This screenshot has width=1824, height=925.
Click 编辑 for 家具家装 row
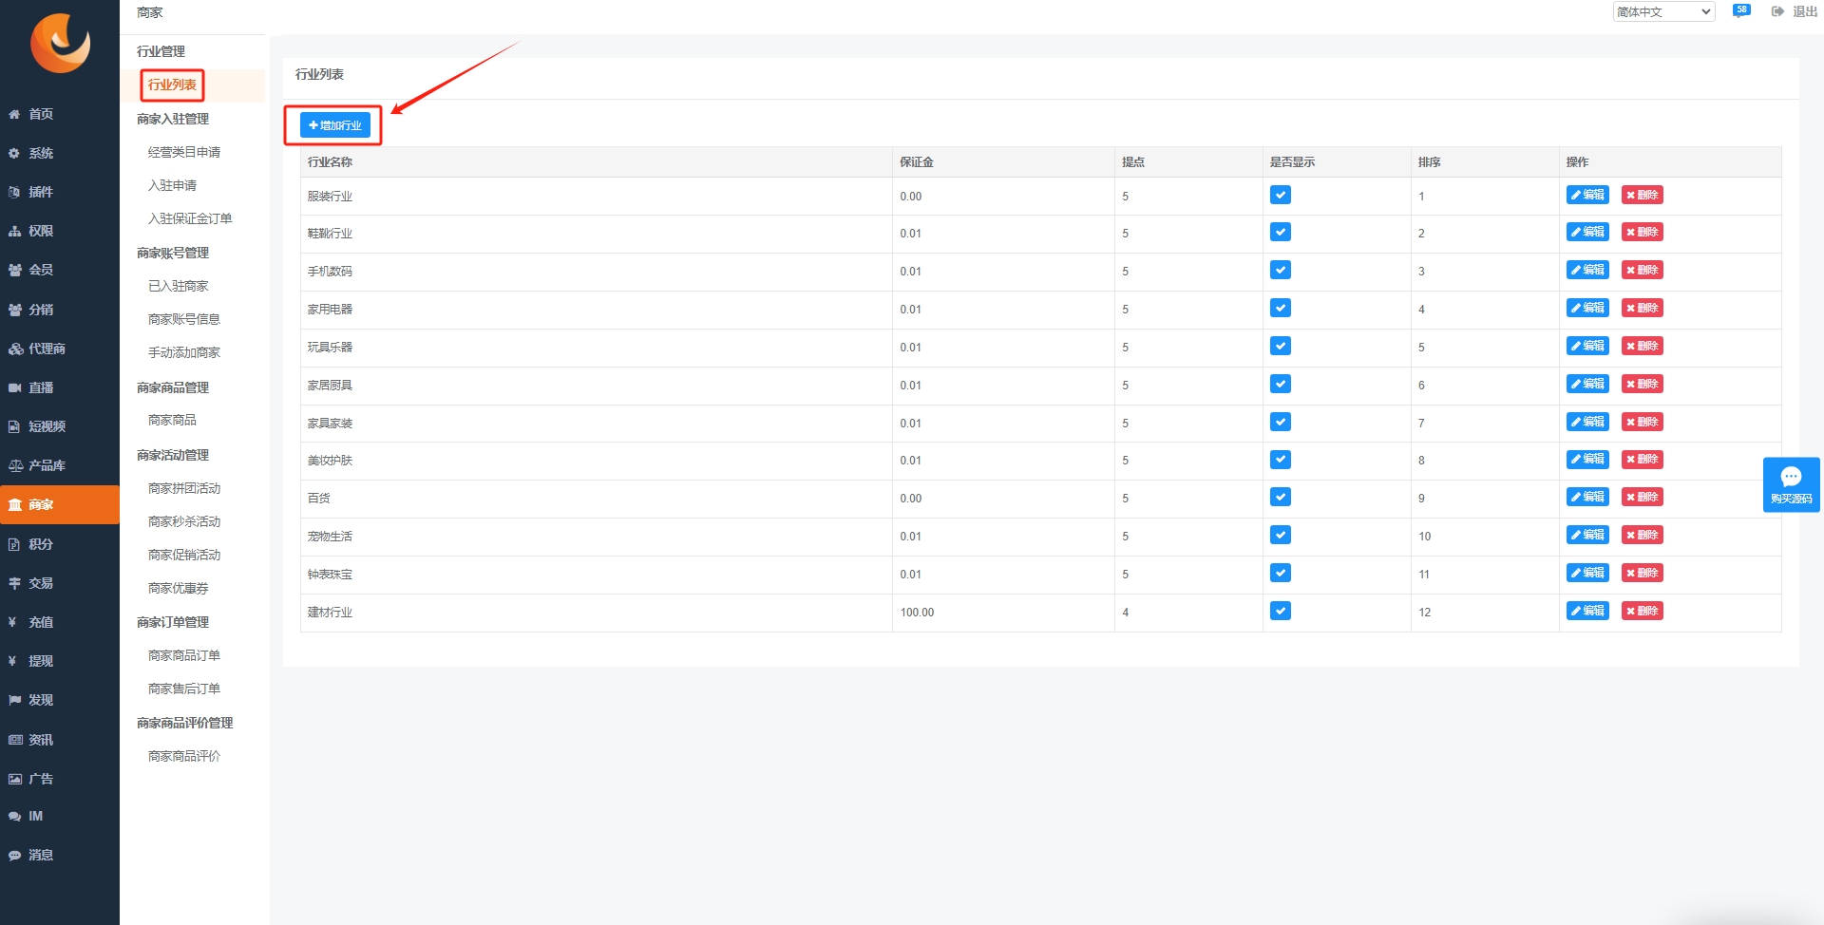tap(1587, 422)
